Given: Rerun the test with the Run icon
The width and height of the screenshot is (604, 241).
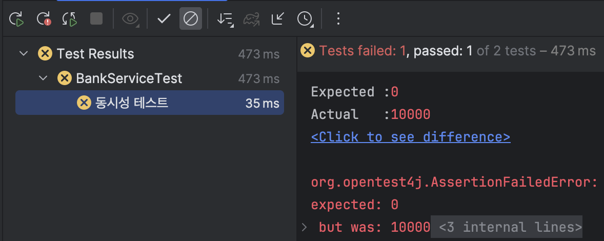Looking at the screenshot, I should (x=16, y=18).
